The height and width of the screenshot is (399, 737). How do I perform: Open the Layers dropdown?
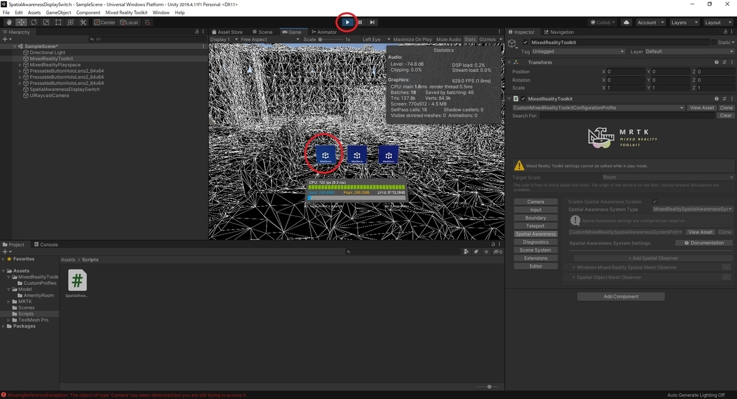(684, 23)
